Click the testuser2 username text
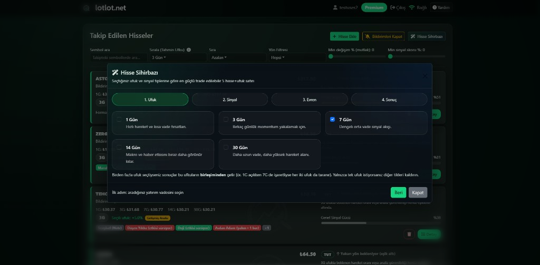This screenshot has width=540, height=265. 349,7
